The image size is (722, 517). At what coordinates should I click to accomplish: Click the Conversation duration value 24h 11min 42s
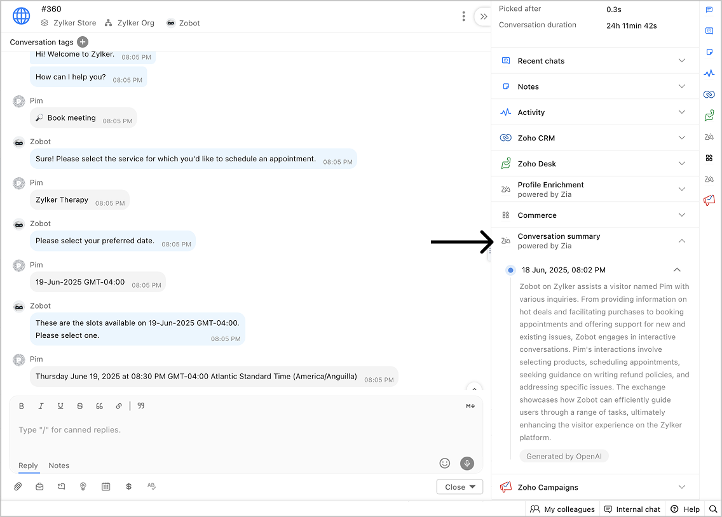[x=631, y=26]
